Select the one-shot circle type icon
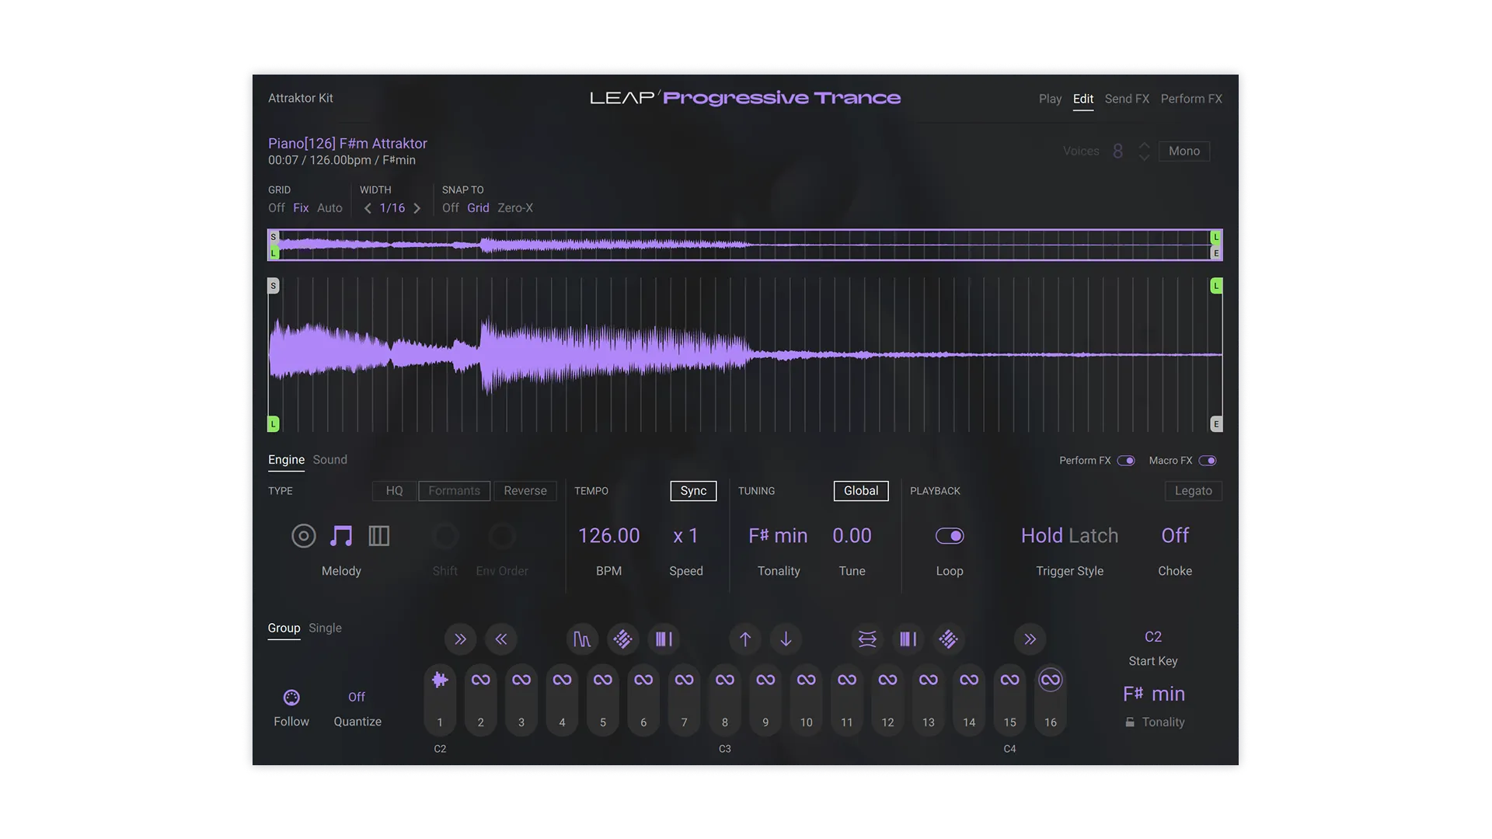The height and width of the screenshot is (839, 1492). coord(303,536)
